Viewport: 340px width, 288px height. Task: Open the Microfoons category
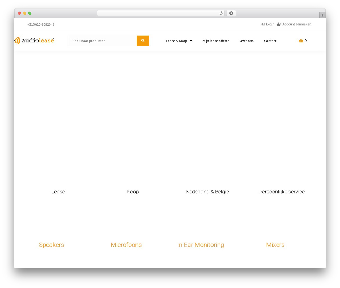tap(126, 245)
